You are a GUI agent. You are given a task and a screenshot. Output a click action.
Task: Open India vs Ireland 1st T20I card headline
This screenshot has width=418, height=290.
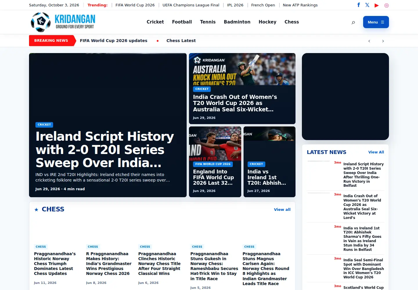266,177
